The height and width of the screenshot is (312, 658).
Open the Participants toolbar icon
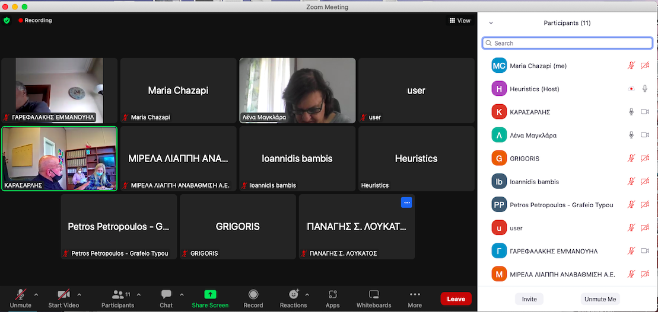(x=118, y=294)
